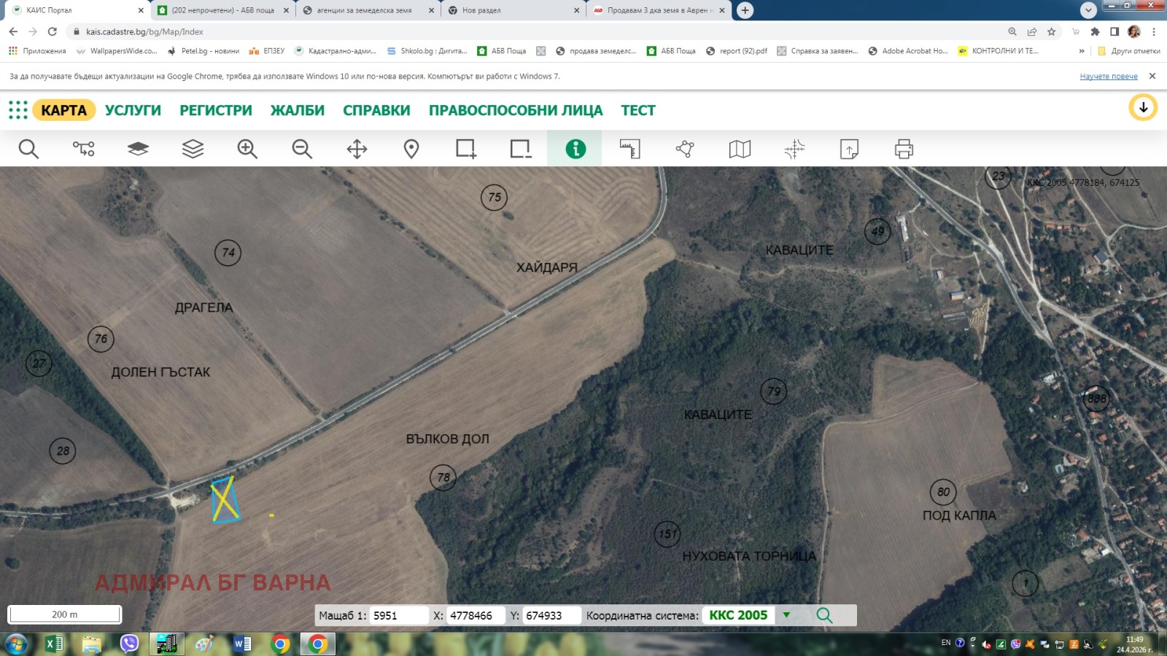Image resolution: width=1167 pixels, height=656 pixels.
Task: Open Viber from the taskbar
Action: pos(129,644)
